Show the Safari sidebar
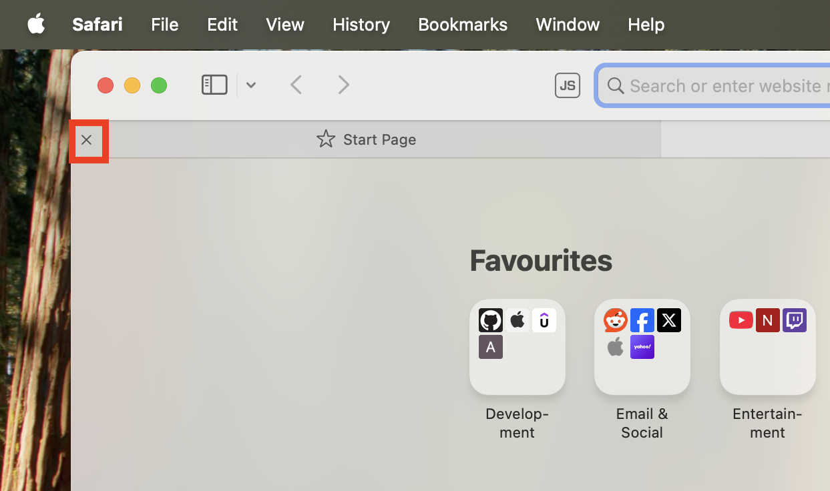 214,85
